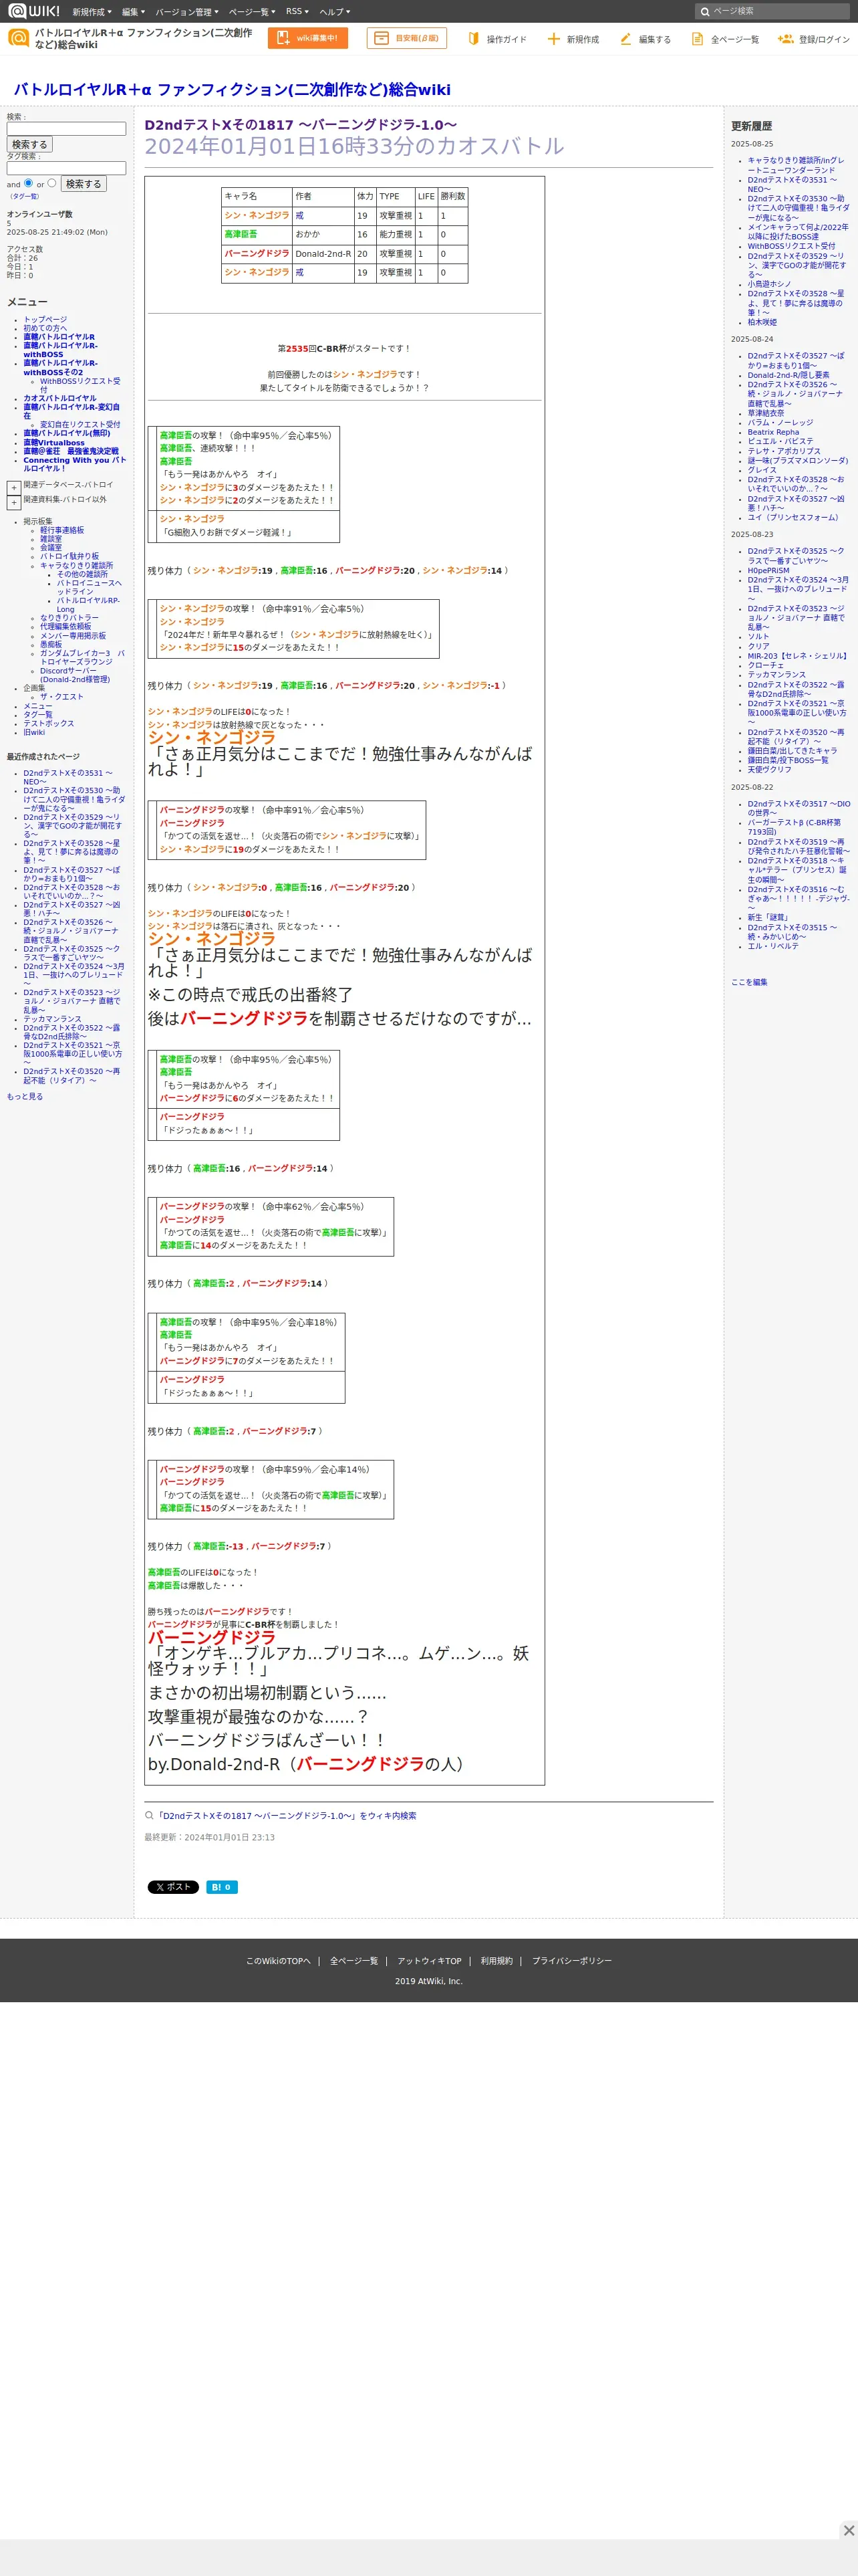Click 検索する button under 検索 field
This screenshot has height=2576, width=858.
coord(30,145)
